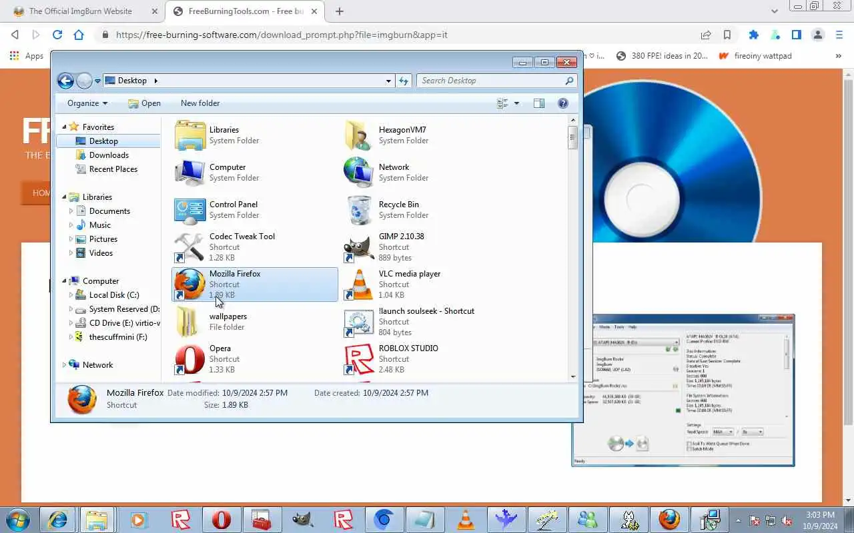Select CD Drive (E:) virtio
The height and width of the screenshot is (533, 854).
(x=124, y=323)
